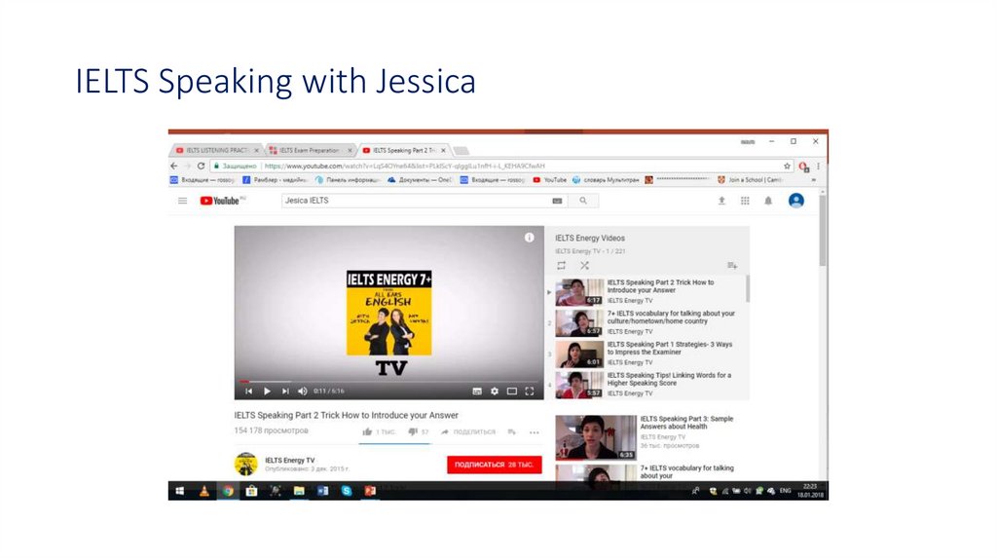
Task: Toggle subtitles on the video player
Action: tap(477, 391)
